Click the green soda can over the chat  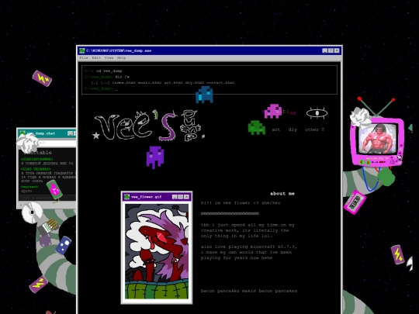pos(54,189)
